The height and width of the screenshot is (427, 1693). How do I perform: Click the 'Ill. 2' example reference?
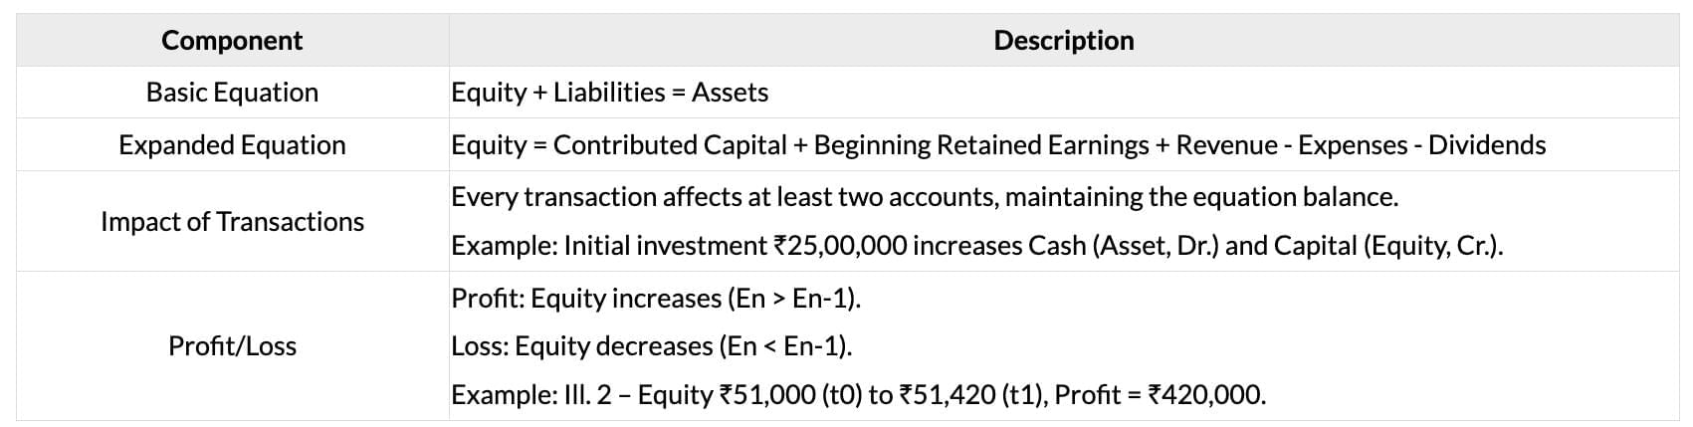coord(590,395)
